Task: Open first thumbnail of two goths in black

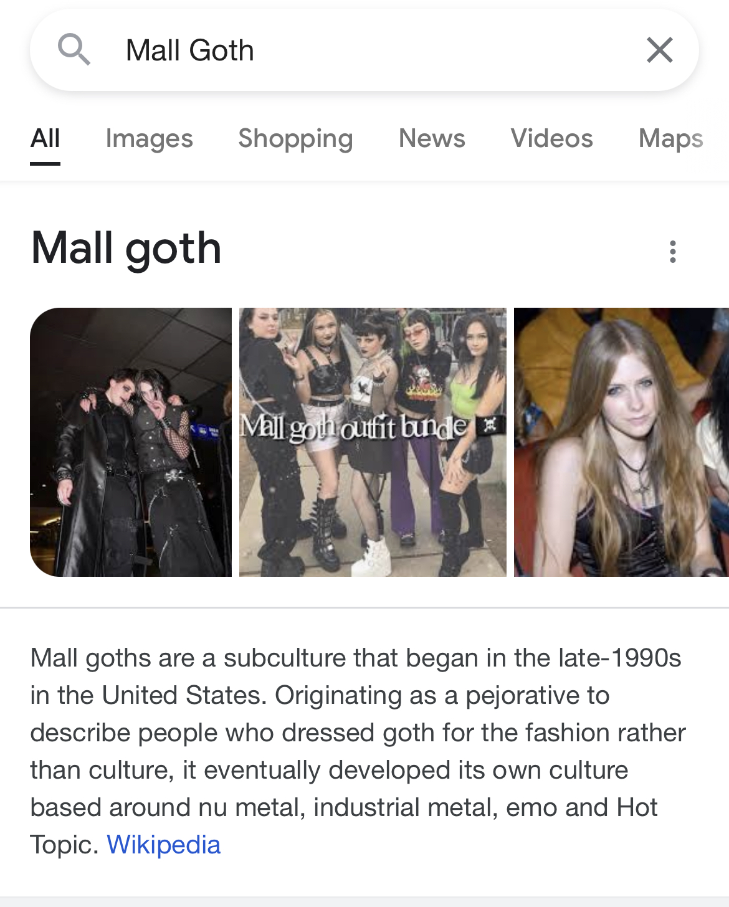Action: (131, 442)
